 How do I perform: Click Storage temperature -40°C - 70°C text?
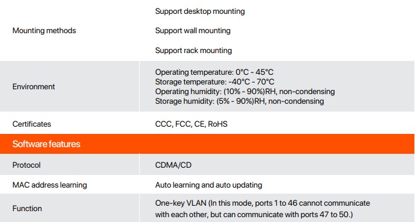tap(214, 81)
